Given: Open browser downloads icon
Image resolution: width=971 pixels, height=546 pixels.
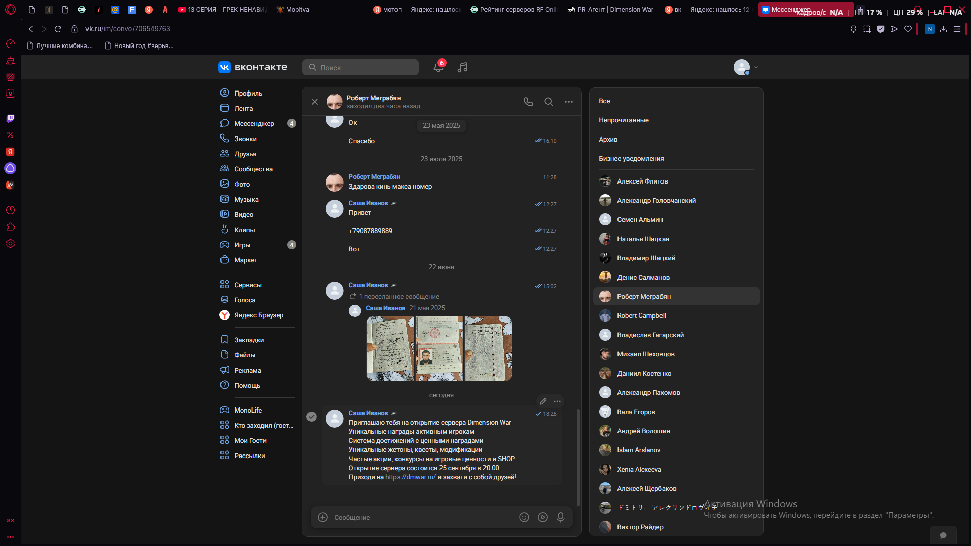Looking at the screenshot, I should pyautogui.click(x=943, y=29).
